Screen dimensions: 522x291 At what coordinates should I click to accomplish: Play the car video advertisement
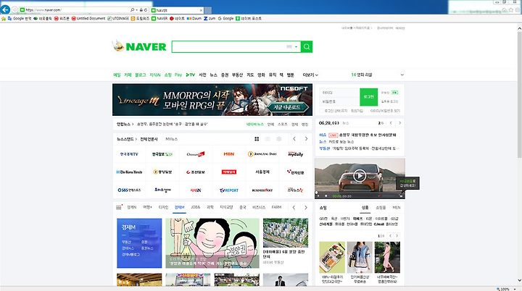click(360, 176)
